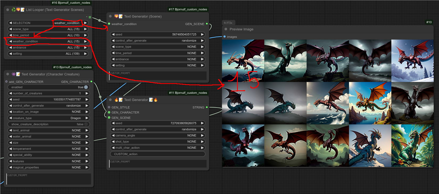Click the GEN_CHARACTER output port on Creature node

[x=91, y=82]
